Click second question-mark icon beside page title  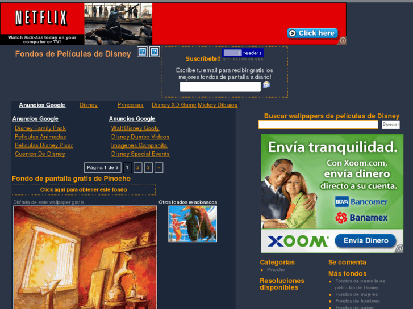155,52
